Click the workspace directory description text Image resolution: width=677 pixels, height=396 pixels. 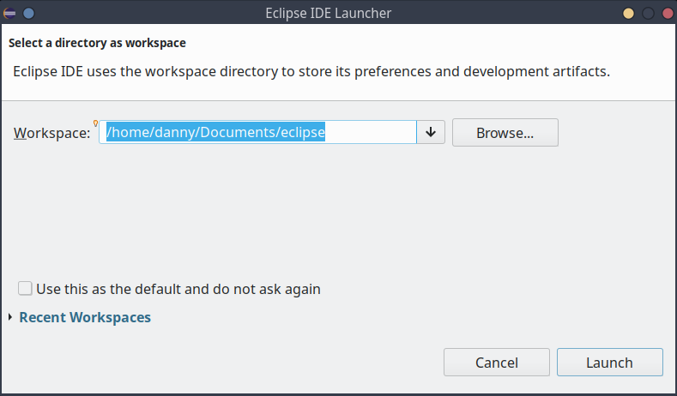click(x=311, y=71)
